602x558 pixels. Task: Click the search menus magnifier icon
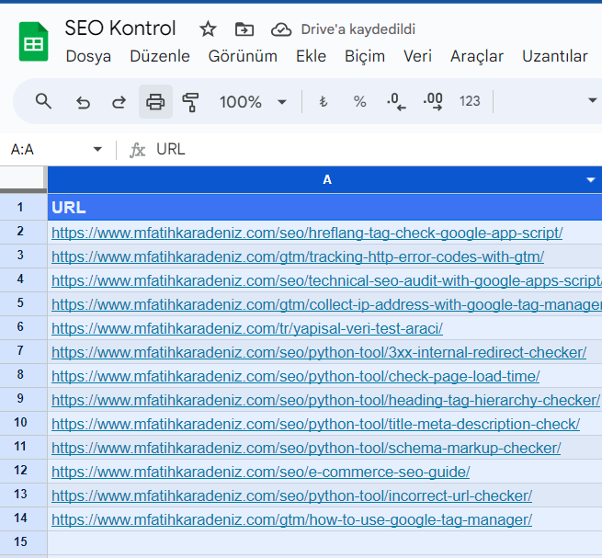click(x=43, y=101)
